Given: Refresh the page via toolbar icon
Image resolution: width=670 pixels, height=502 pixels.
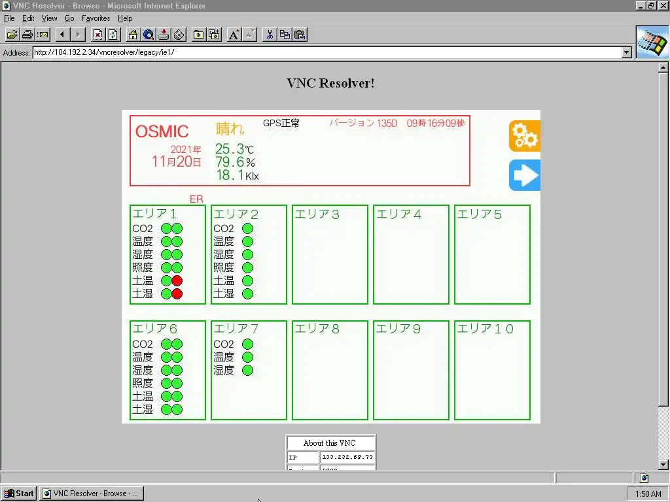Looking at the screenshot, I should [x=113, y=35].
